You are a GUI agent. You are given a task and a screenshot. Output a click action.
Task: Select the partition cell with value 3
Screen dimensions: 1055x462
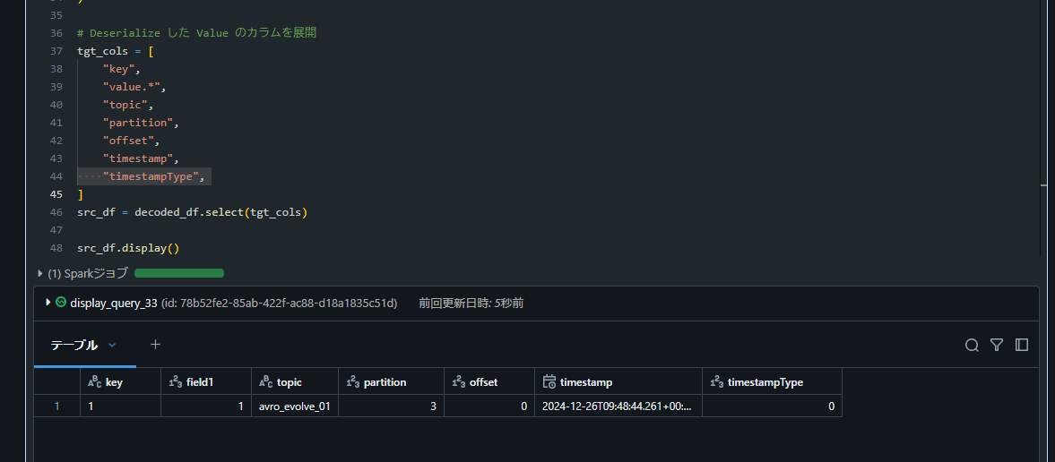[x=391, y=406]
